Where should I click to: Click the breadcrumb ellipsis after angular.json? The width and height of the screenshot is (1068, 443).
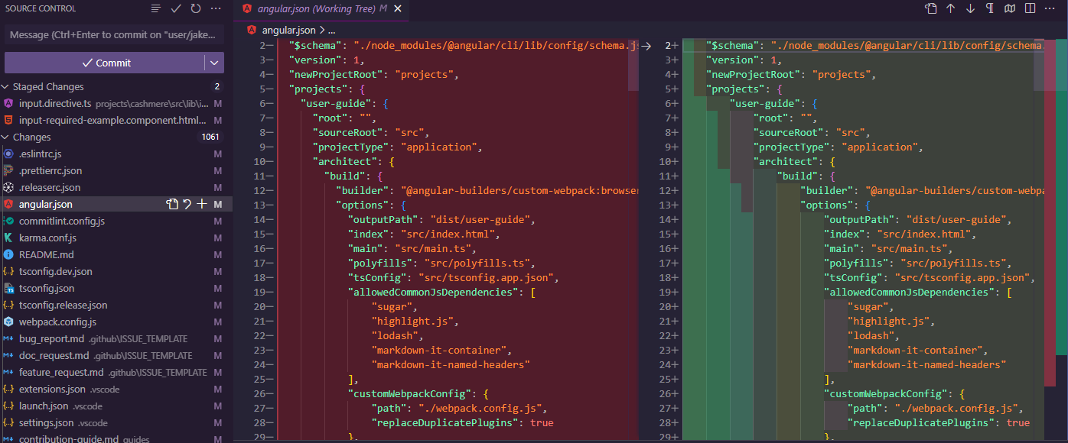(332, 31)
